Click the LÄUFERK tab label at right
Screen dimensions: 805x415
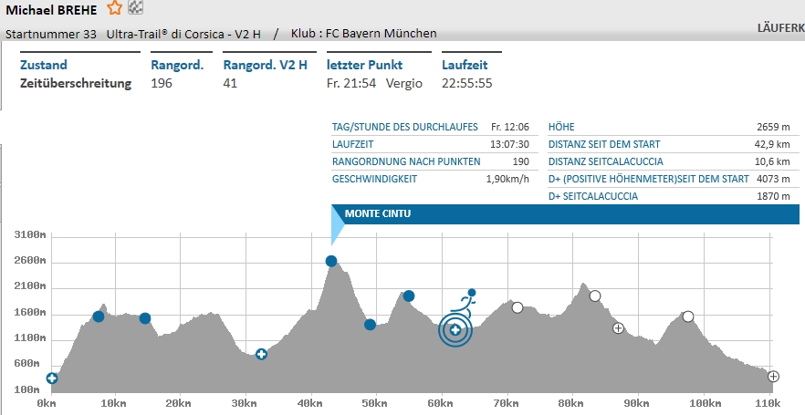pyautogui.click(x=781, y=27)
